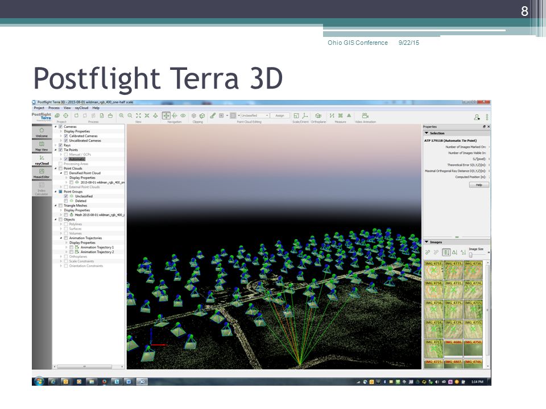Open the rayCloud menu
The height and width of the screenshot is (409, 546).
(x=81, y=108)
